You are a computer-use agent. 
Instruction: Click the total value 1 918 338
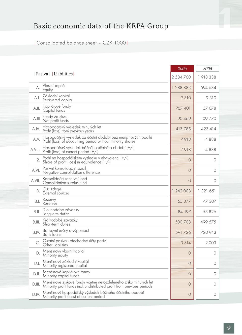tap(207, 77)
